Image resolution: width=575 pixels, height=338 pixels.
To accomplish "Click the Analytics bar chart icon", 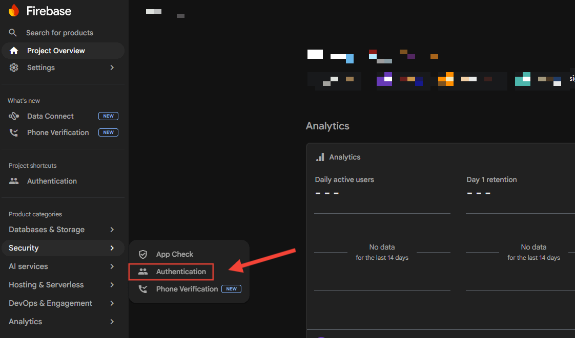I will click(320, 157).
